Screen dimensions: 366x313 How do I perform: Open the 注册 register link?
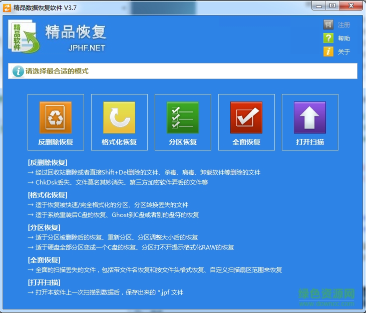click(x=344, y=24)
